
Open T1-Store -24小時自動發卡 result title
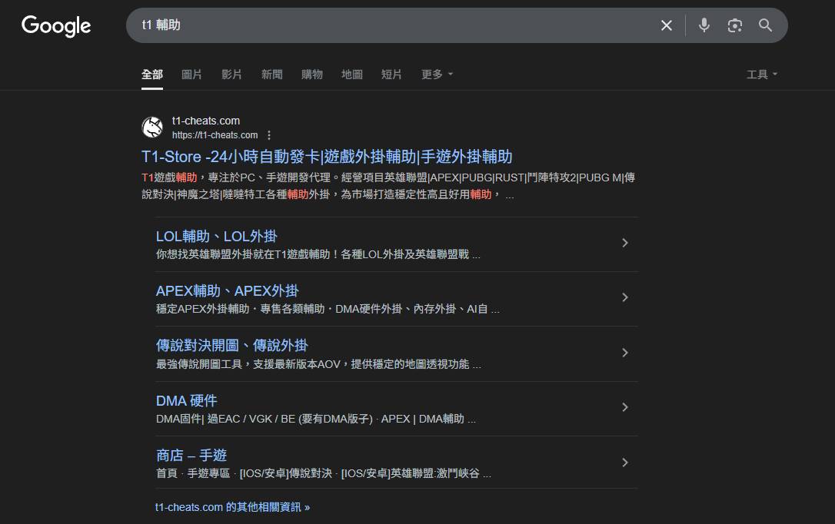click(327, 157)
